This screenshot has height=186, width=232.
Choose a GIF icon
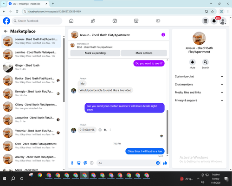[92, 163]
